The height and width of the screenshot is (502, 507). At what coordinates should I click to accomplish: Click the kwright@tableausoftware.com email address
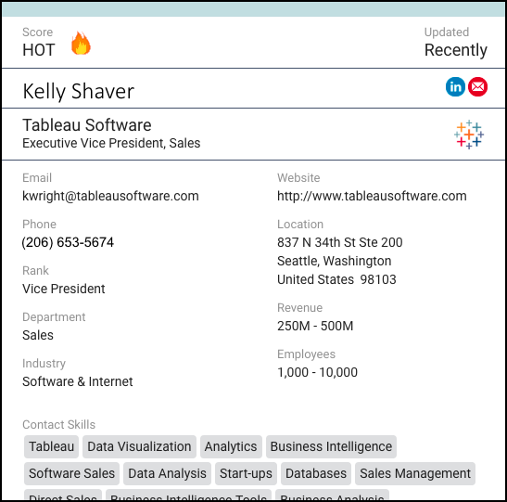(x=110, y=196)
